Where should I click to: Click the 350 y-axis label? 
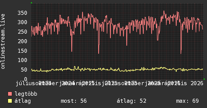(x=22, y=13)
